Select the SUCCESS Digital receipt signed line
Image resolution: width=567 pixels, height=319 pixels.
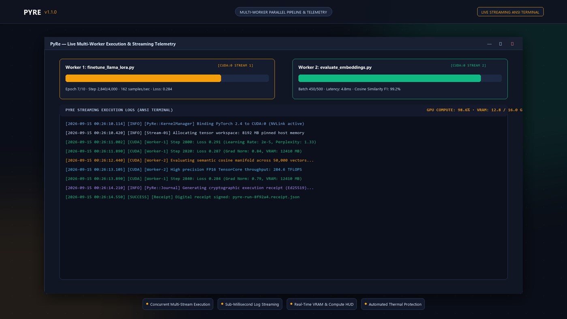(x=182, y=197)
